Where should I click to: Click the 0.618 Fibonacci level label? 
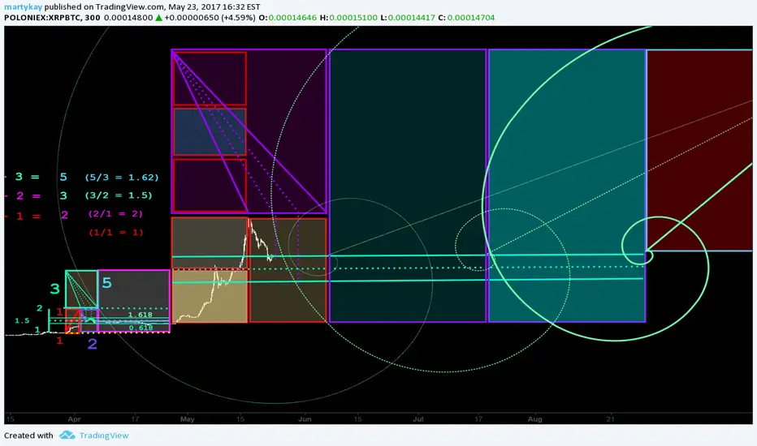[141, 328]
